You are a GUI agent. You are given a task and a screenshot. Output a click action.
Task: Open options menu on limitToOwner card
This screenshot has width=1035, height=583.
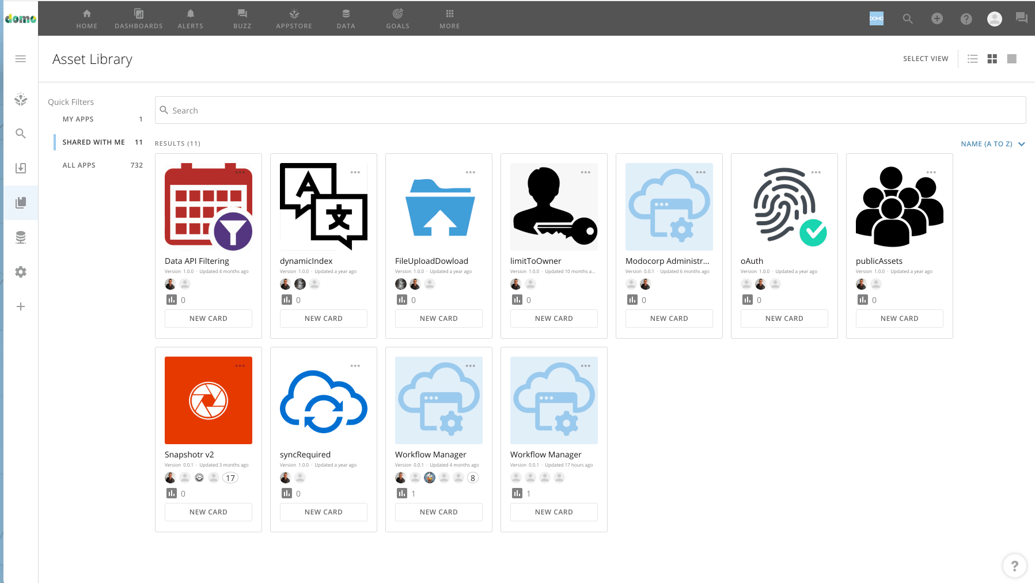tap(586, 172)
